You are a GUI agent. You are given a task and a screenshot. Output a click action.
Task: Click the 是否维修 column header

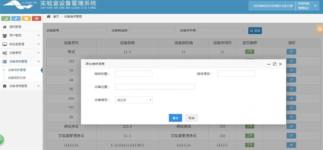[x=250, y=43]
